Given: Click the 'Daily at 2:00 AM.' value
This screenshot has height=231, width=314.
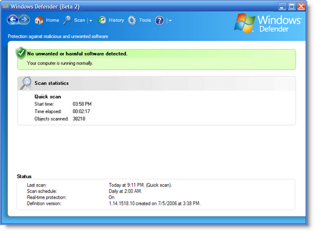Looking at the screenshot, I should [x=125, y=191].
